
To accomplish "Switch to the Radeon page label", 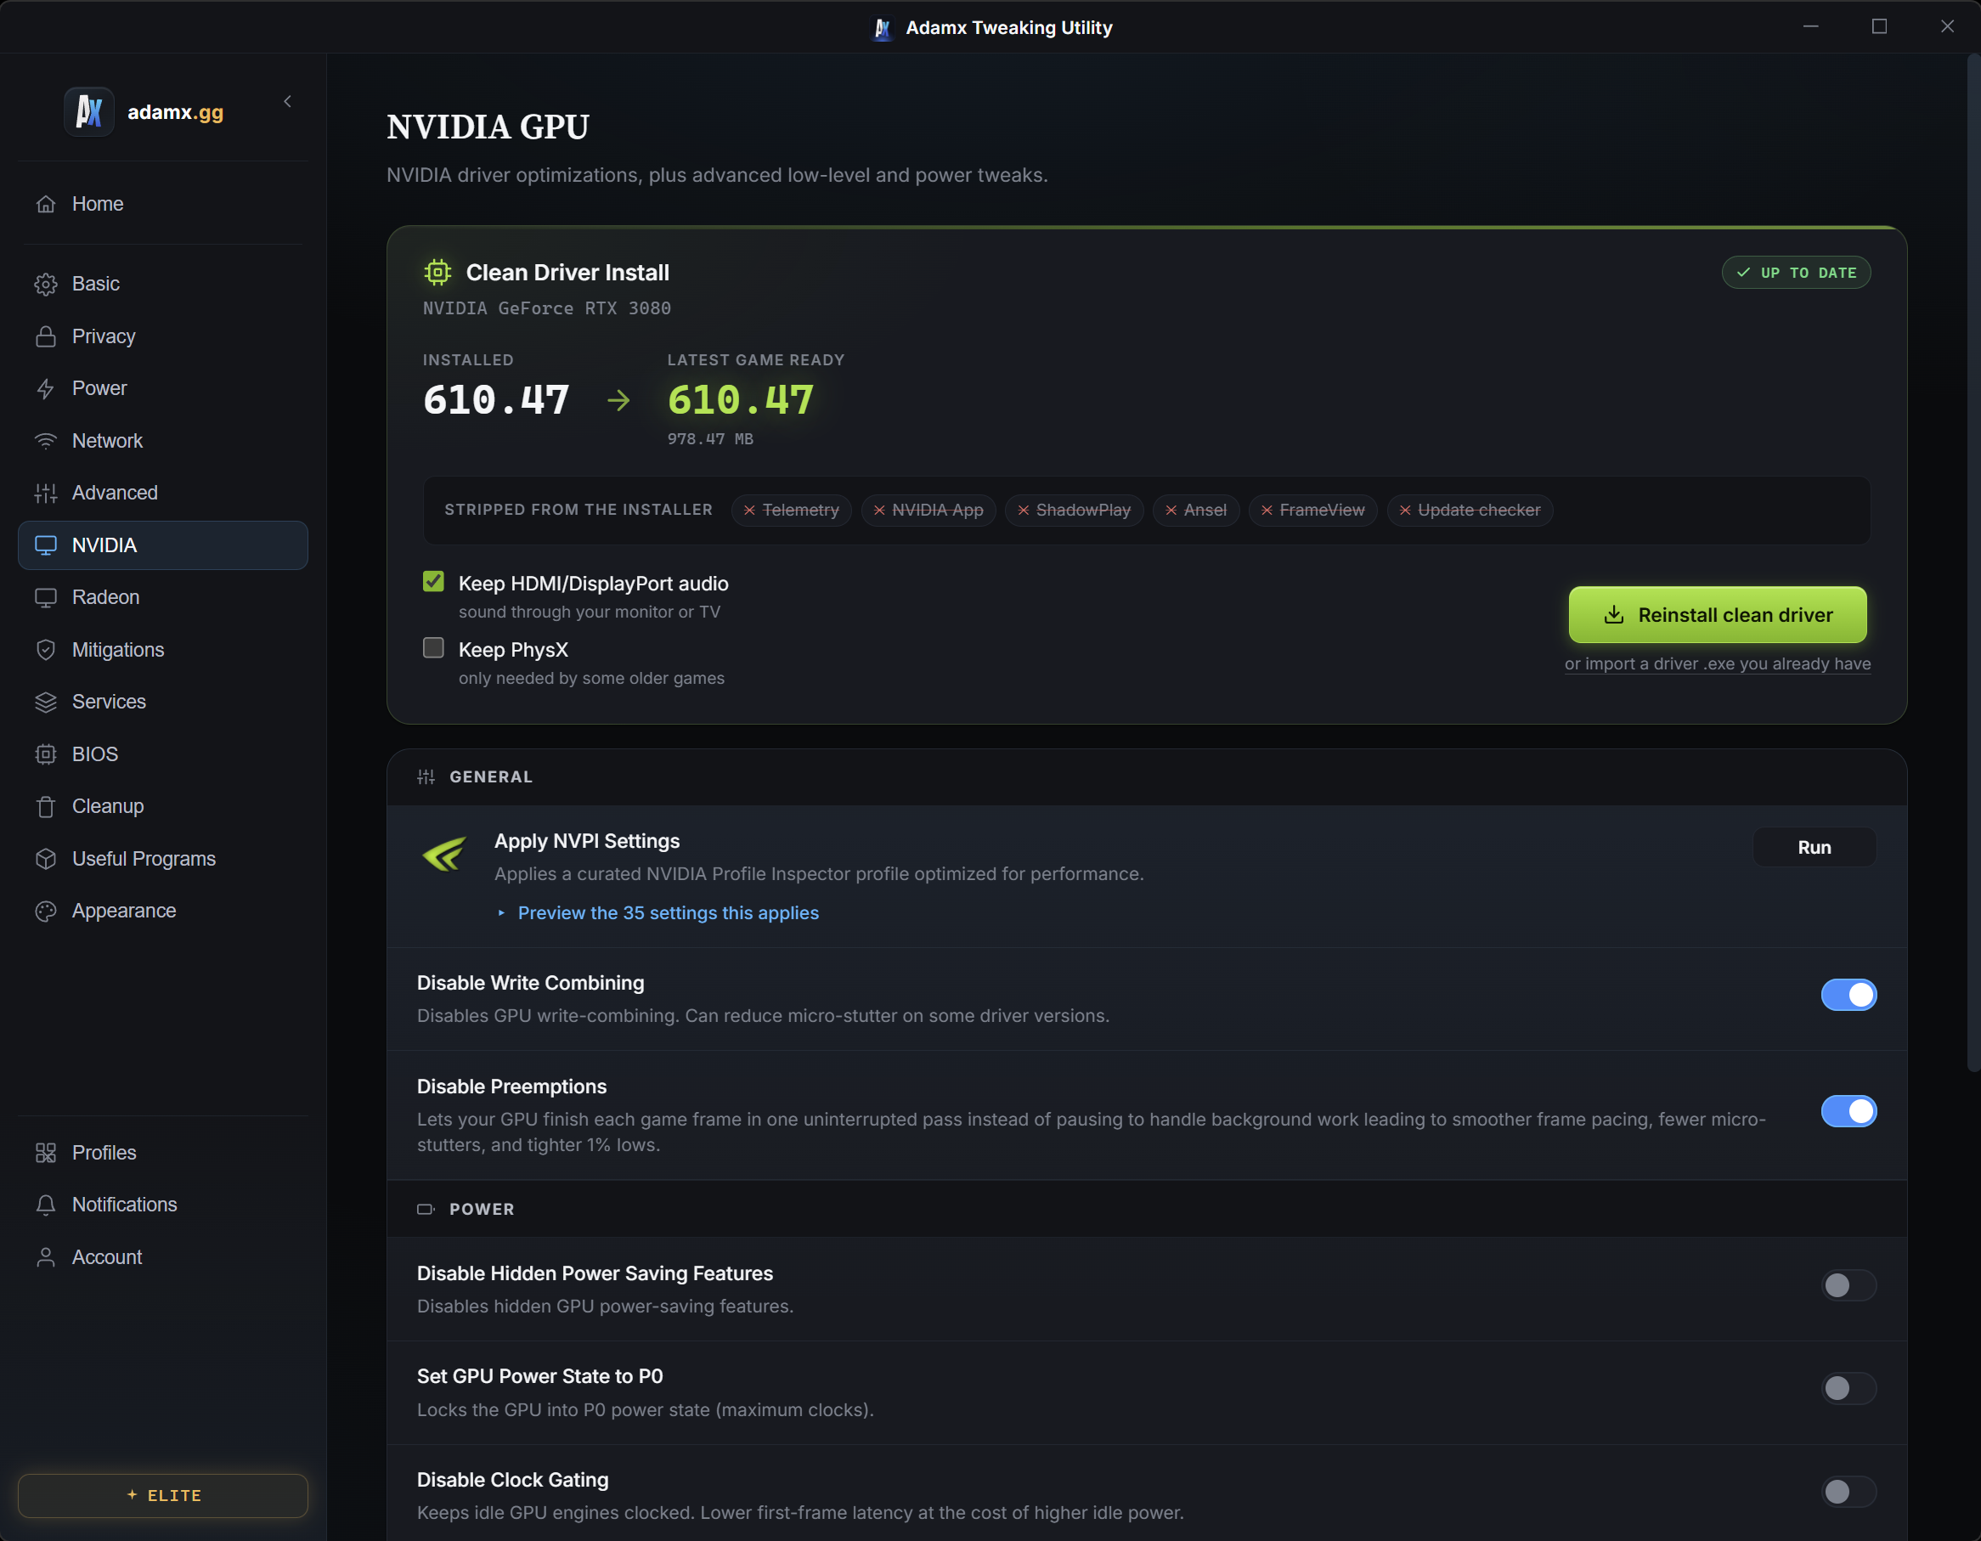I will 105,598.
